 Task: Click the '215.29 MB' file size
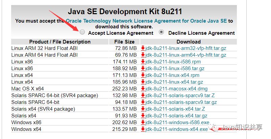pos(124,129)
